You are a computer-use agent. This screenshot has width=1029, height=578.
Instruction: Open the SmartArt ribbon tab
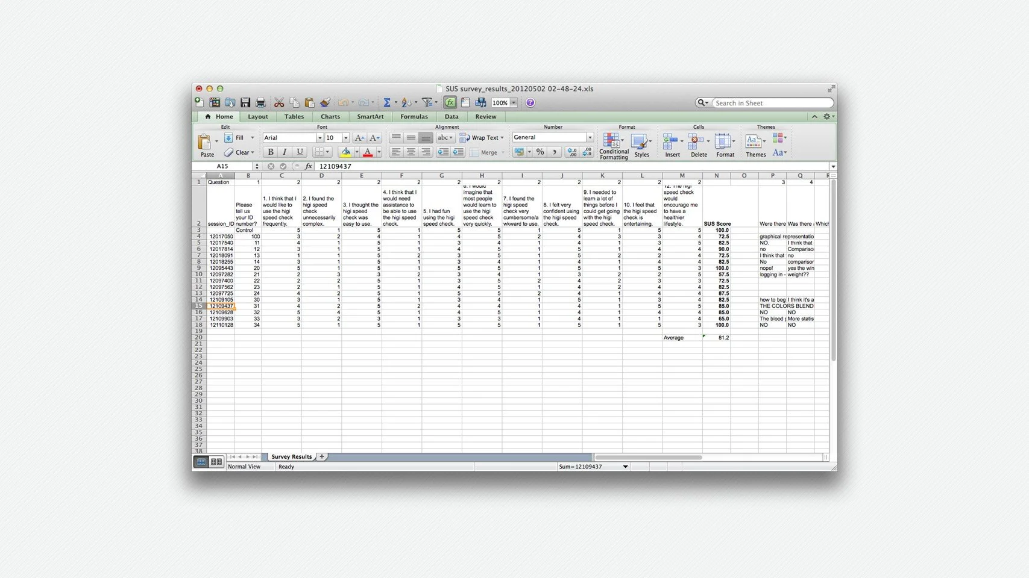(370, 117)
